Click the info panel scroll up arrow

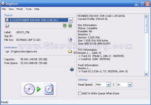(x=146, y=16)
